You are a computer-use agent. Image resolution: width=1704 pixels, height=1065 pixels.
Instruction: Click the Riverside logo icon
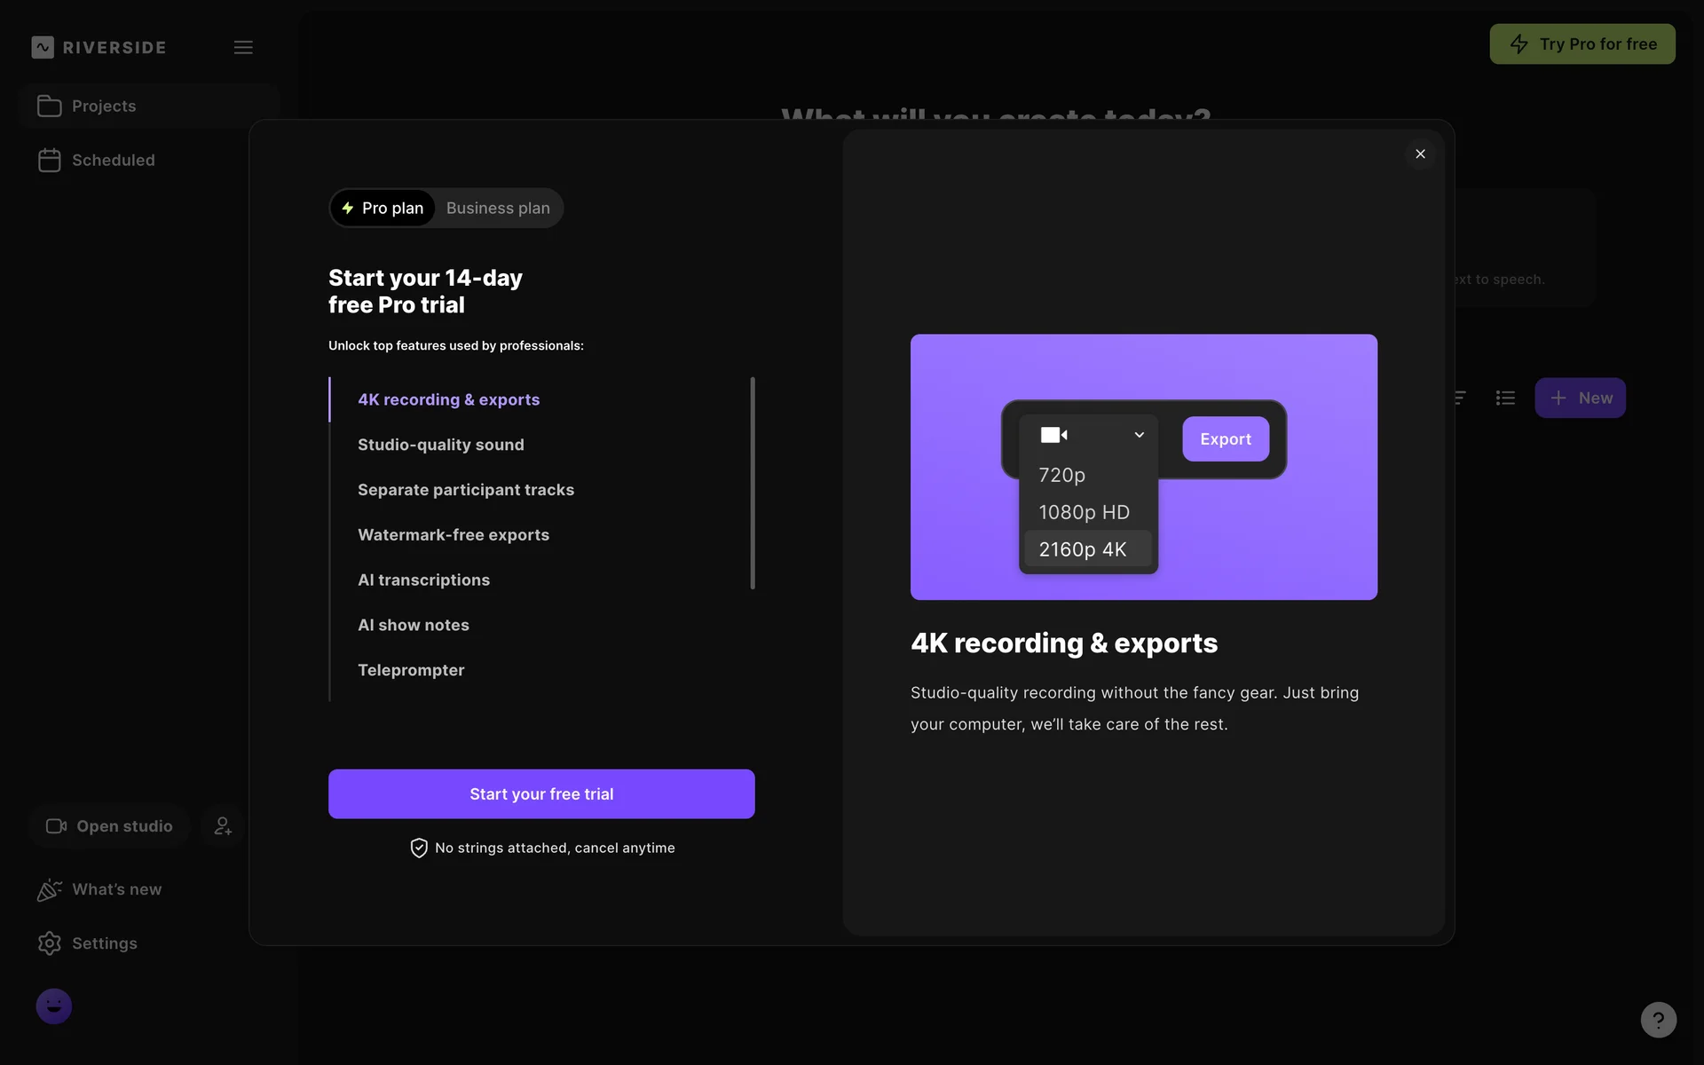point(43,47)
